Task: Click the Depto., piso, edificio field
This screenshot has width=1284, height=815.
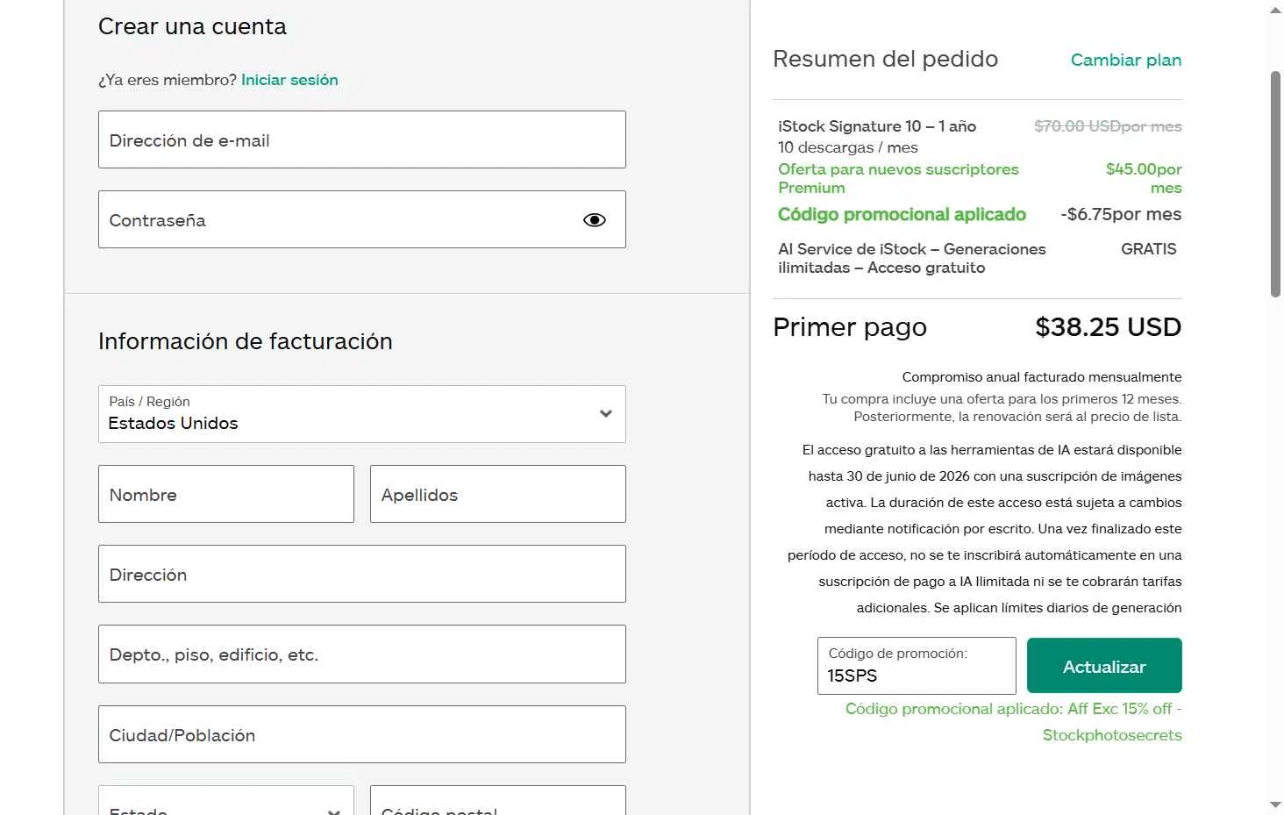Action: 361,654
